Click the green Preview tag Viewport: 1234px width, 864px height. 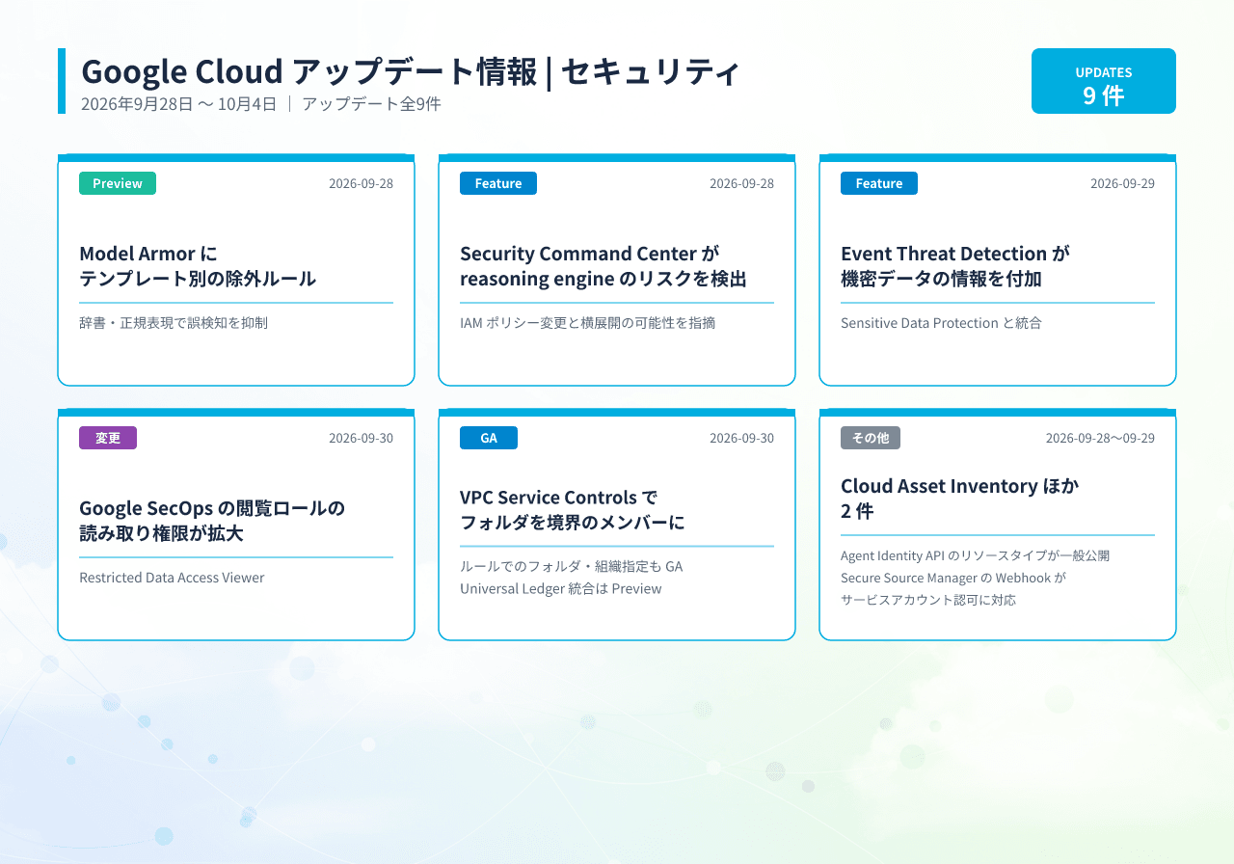(x=118, y=183)
